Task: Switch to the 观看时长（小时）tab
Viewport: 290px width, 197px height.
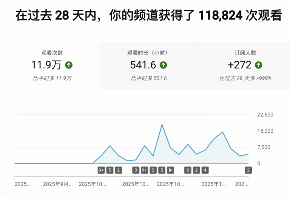Action: point(148,65)
